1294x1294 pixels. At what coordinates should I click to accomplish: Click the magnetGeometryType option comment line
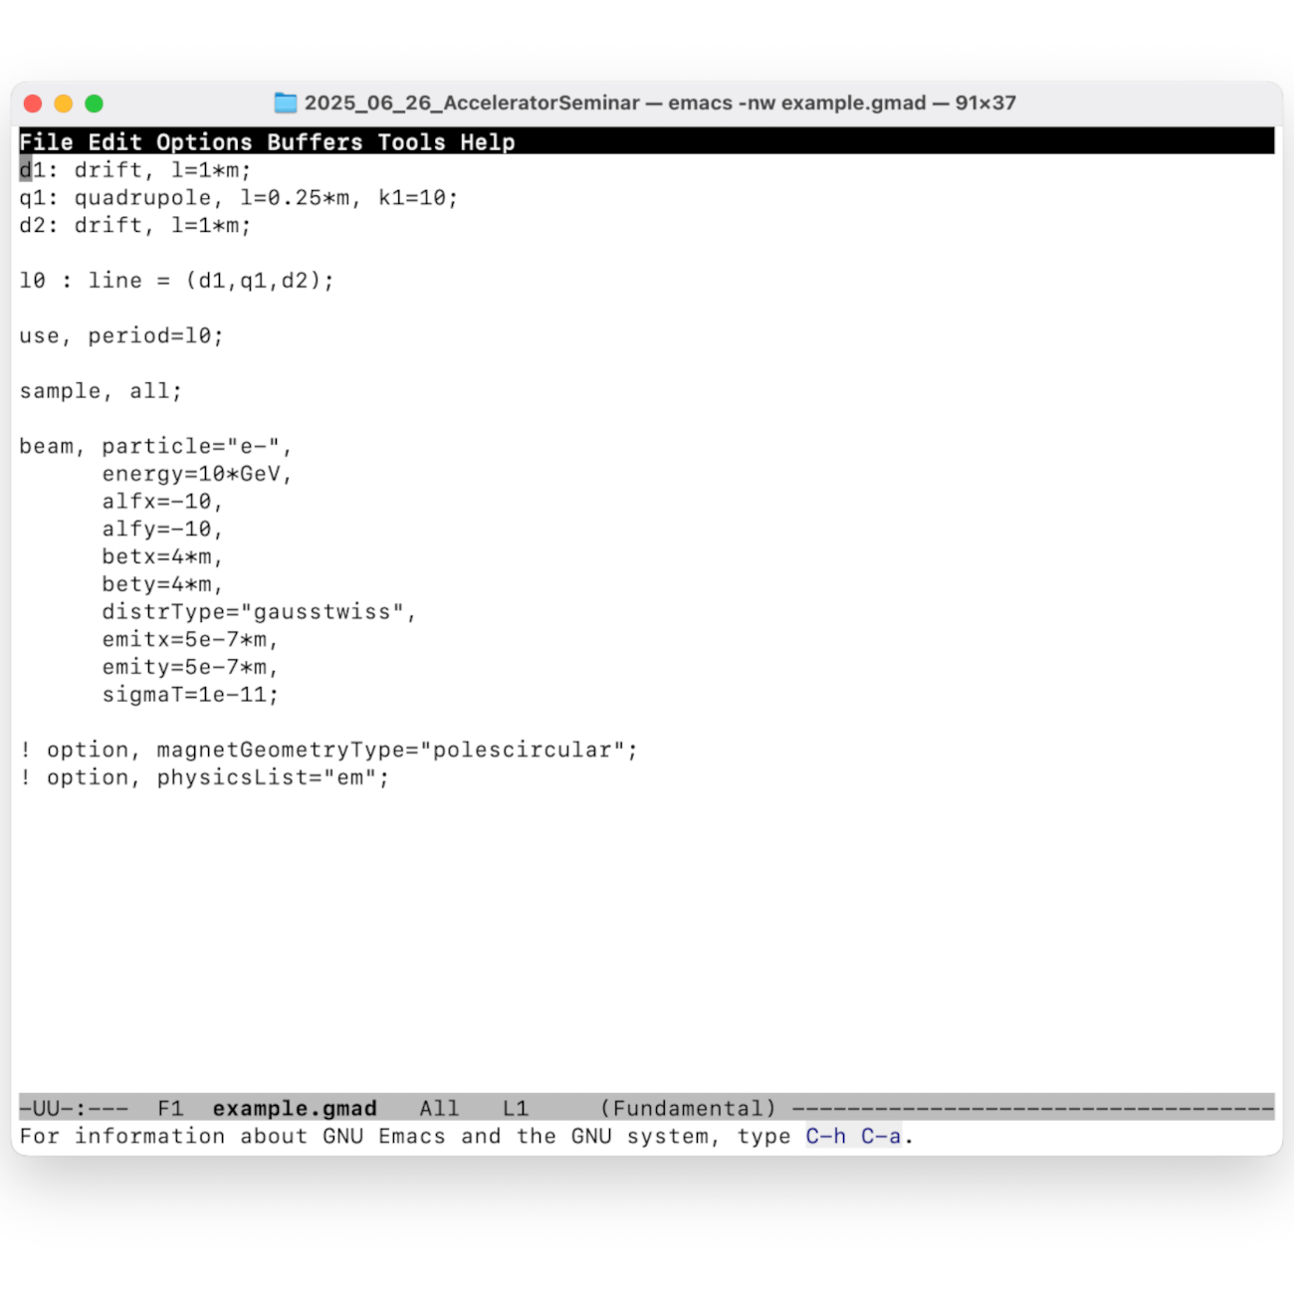coord(328,750)
